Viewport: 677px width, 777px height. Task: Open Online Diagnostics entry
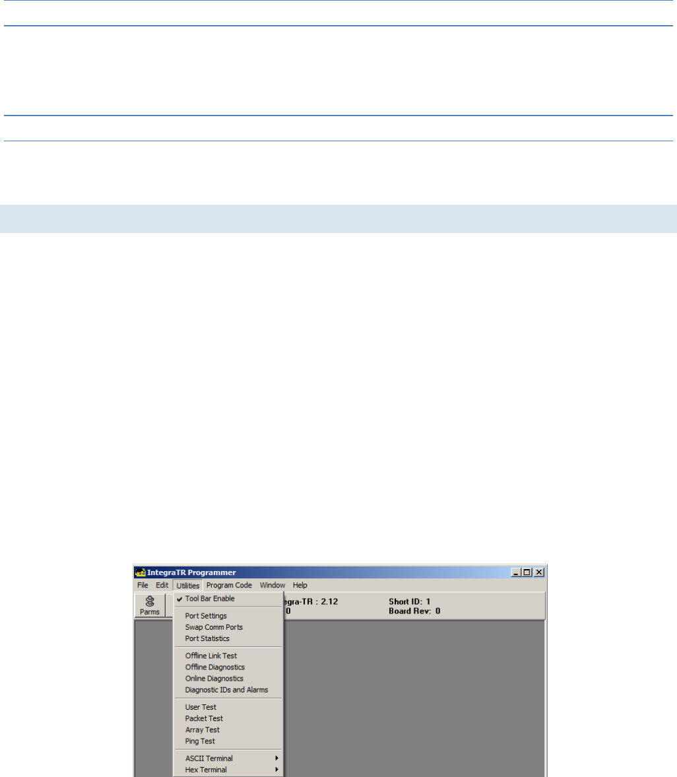click(x=228, y=679)
